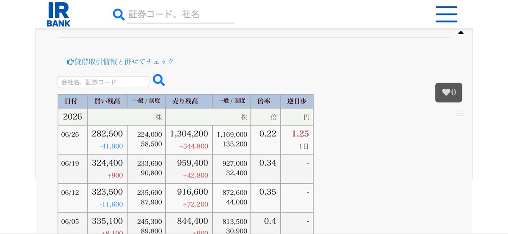Click the 日付 column header
The height and width of the screenshot is (234, 508).
point(72,101)
